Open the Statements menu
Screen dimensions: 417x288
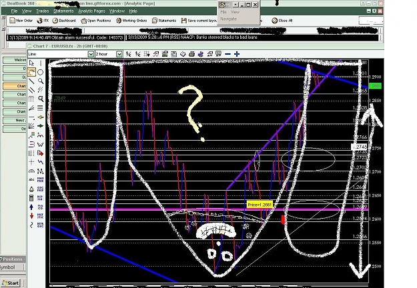[63, 11]
